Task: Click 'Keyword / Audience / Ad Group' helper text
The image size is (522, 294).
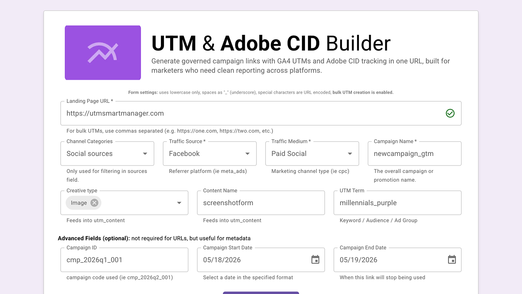Action: tap(378, 220)
